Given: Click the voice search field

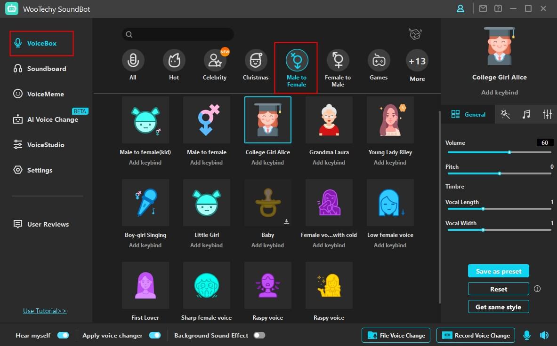Looking at the screenshot, I should click(x=178, y=34).
